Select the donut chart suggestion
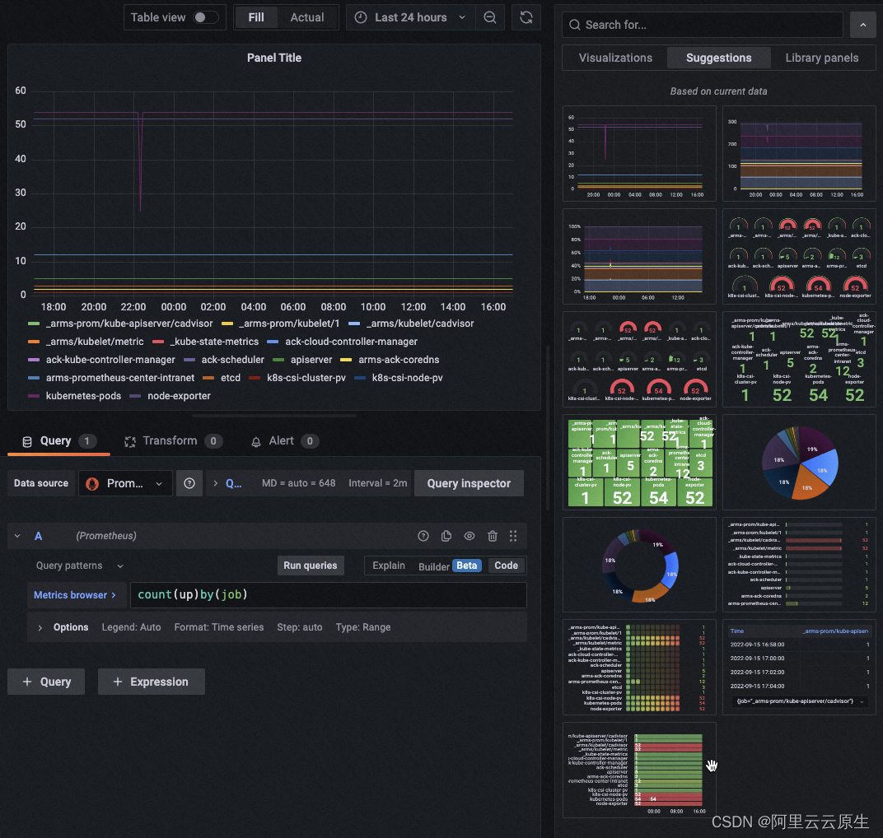 (x=639, y=565)
